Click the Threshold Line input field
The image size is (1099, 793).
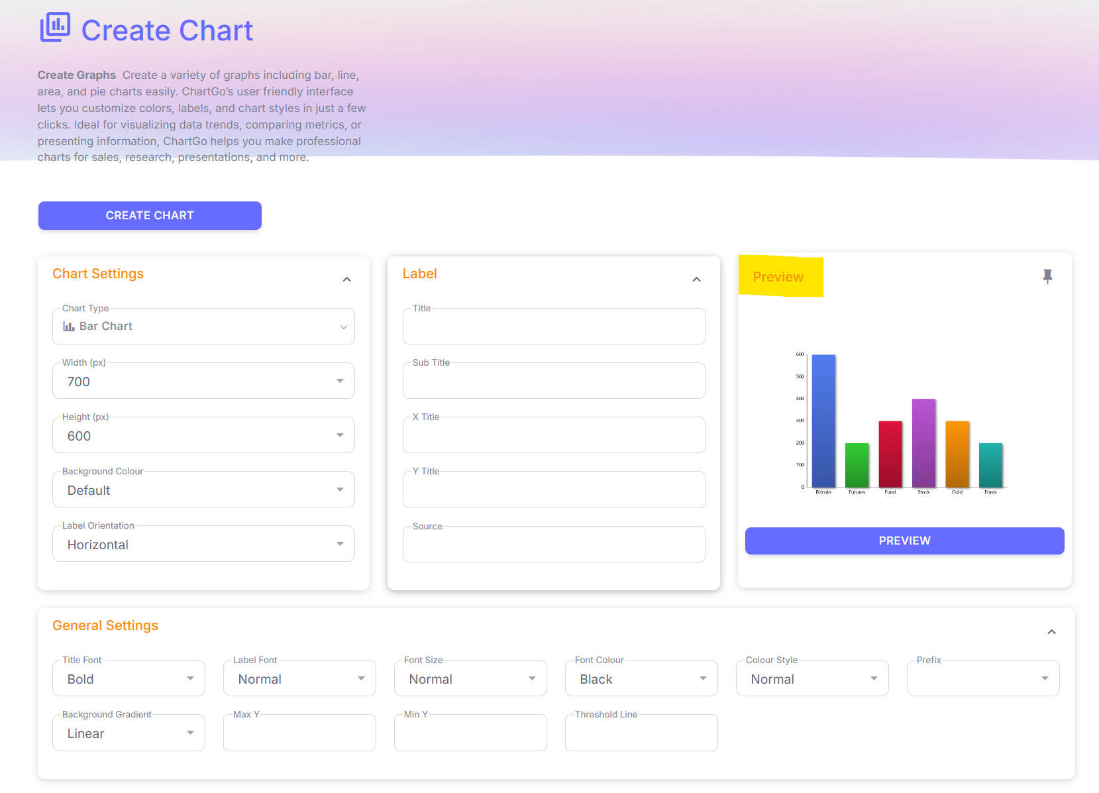641,733
